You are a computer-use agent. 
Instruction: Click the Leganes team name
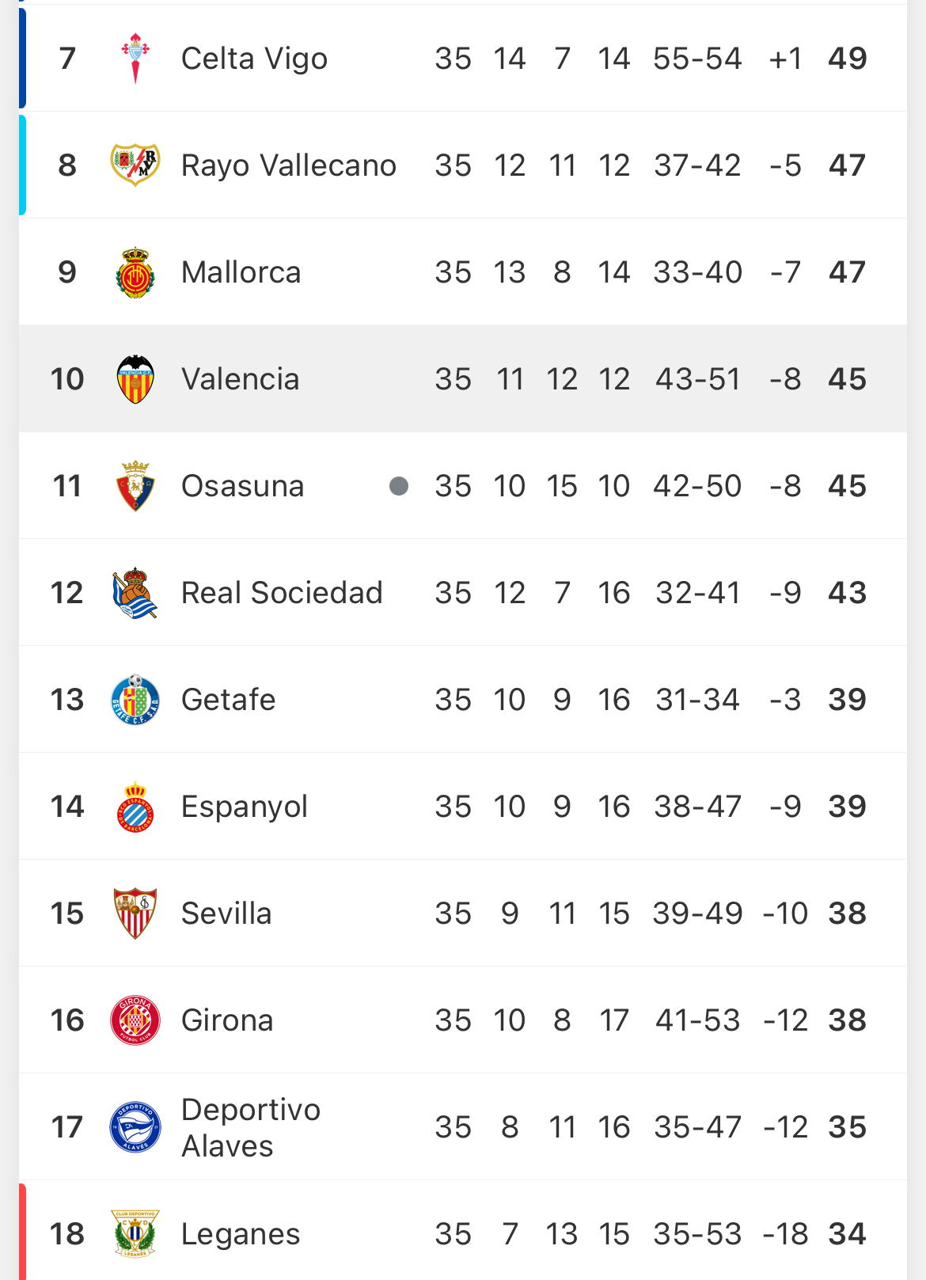tap(241, 1234)
